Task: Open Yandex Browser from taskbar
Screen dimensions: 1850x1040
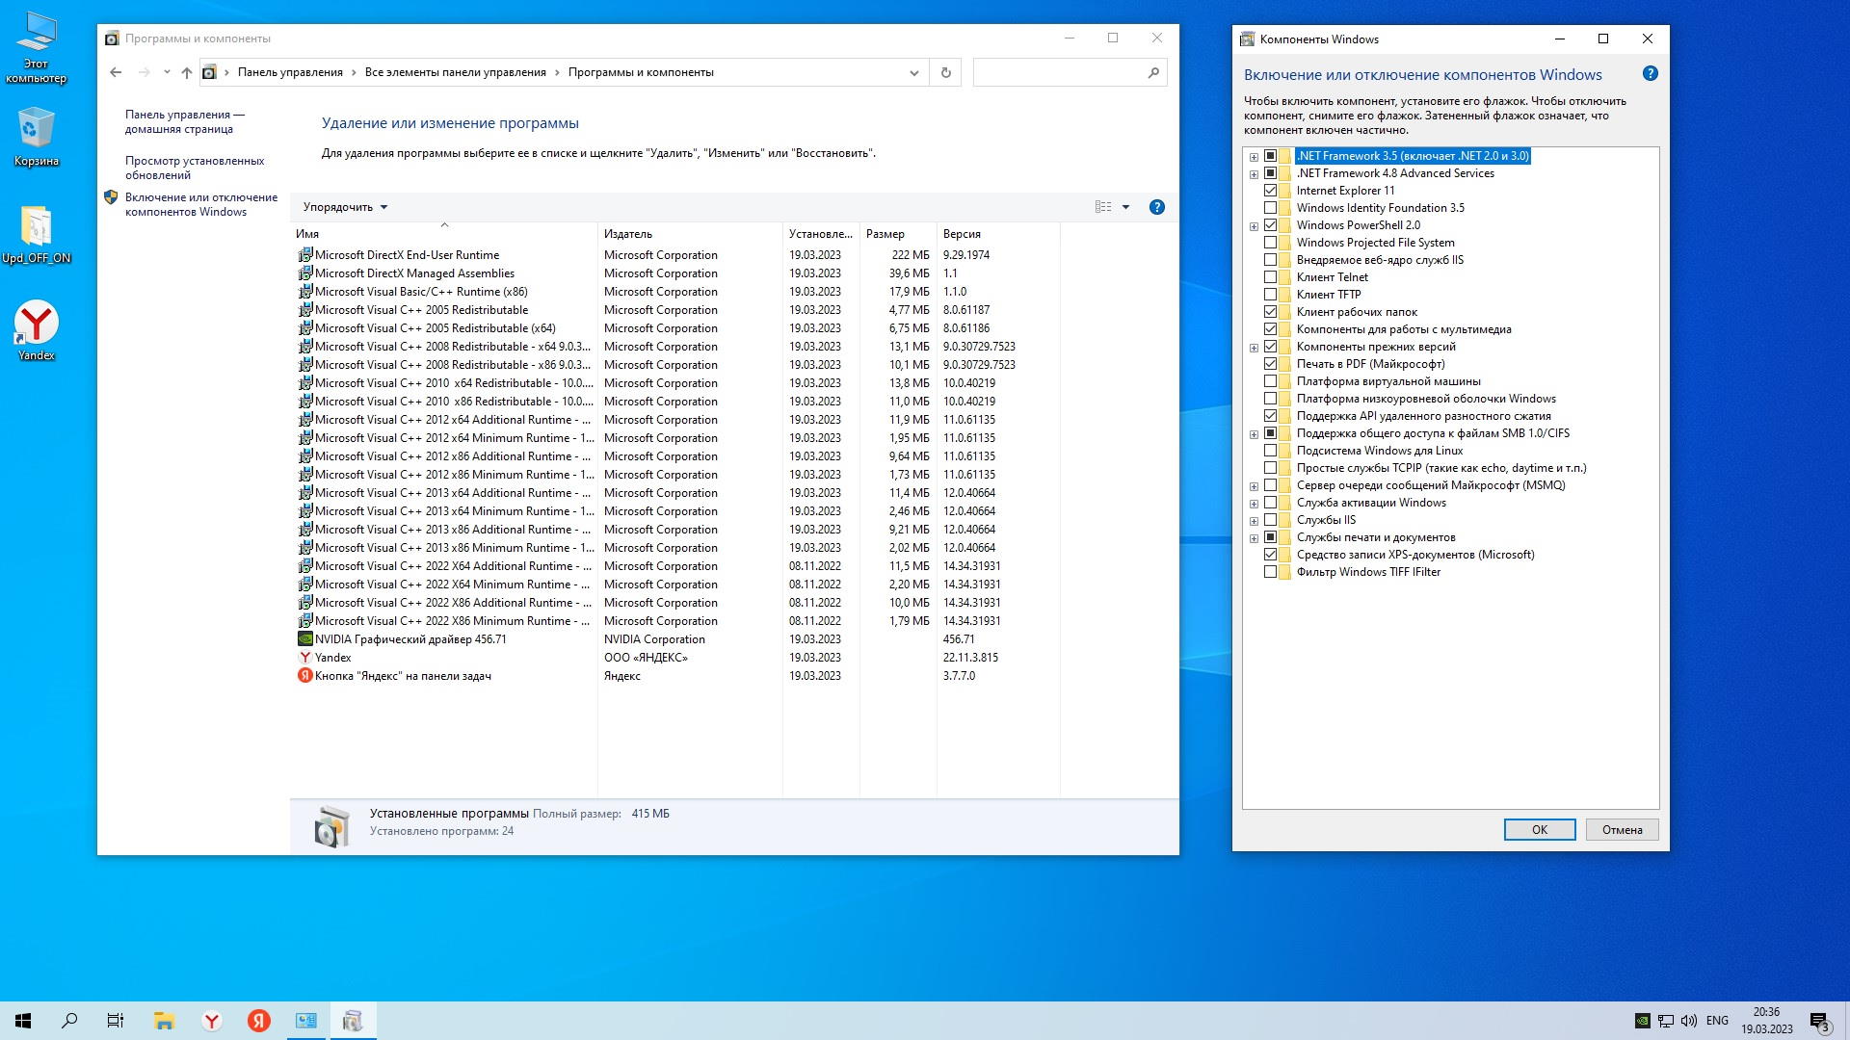Action: pos(212,1021)
